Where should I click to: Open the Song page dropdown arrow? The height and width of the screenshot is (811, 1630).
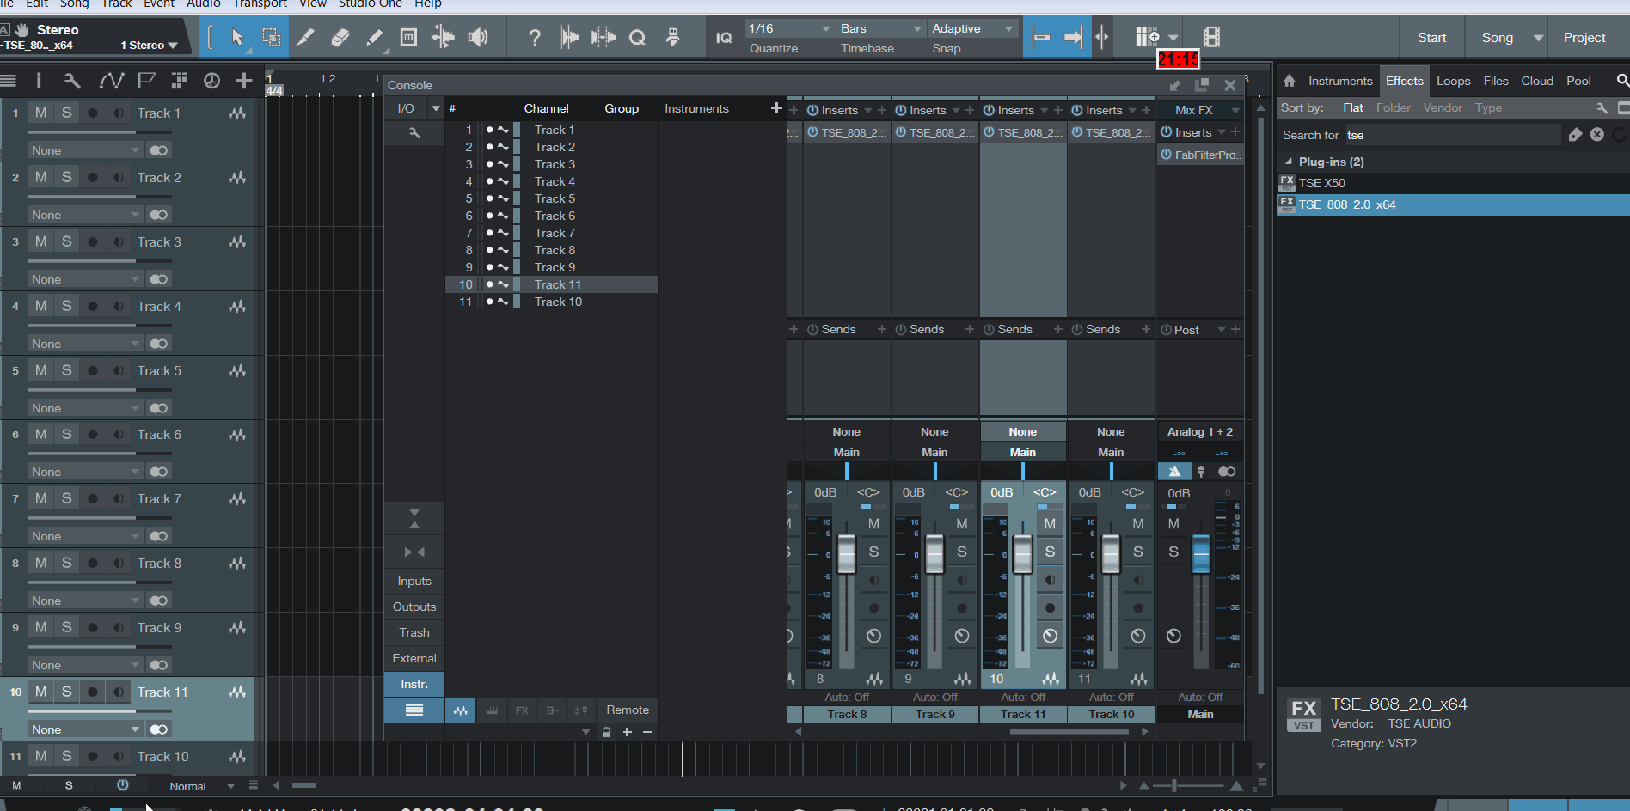[x=1538, y=38]
